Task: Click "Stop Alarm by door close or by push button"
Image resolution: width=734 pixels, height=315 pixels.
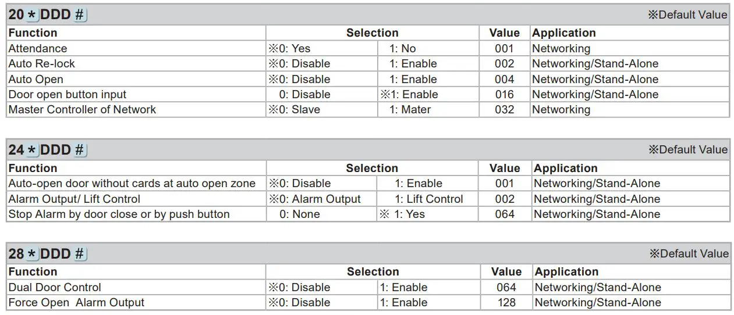Action: pos(119,214)
